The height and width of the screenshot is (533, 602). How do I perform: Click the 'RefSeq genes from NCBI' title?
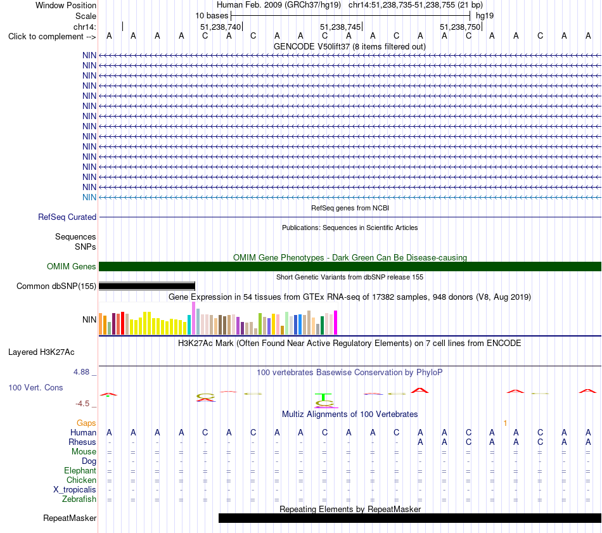(x=350, y=208)
